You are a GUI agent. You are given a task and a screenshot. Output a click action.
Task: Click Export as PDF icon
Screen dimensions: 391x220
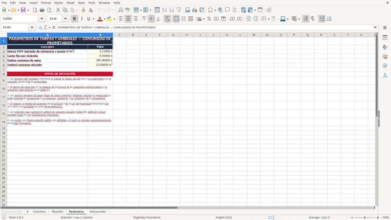(x=35, y=10)
